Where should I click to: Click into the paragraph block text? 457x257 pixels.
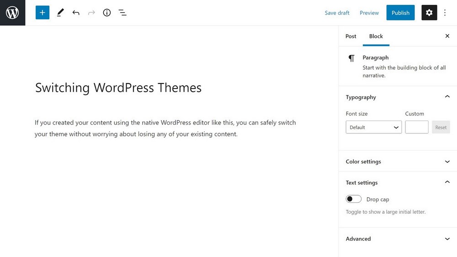[165, 128]
